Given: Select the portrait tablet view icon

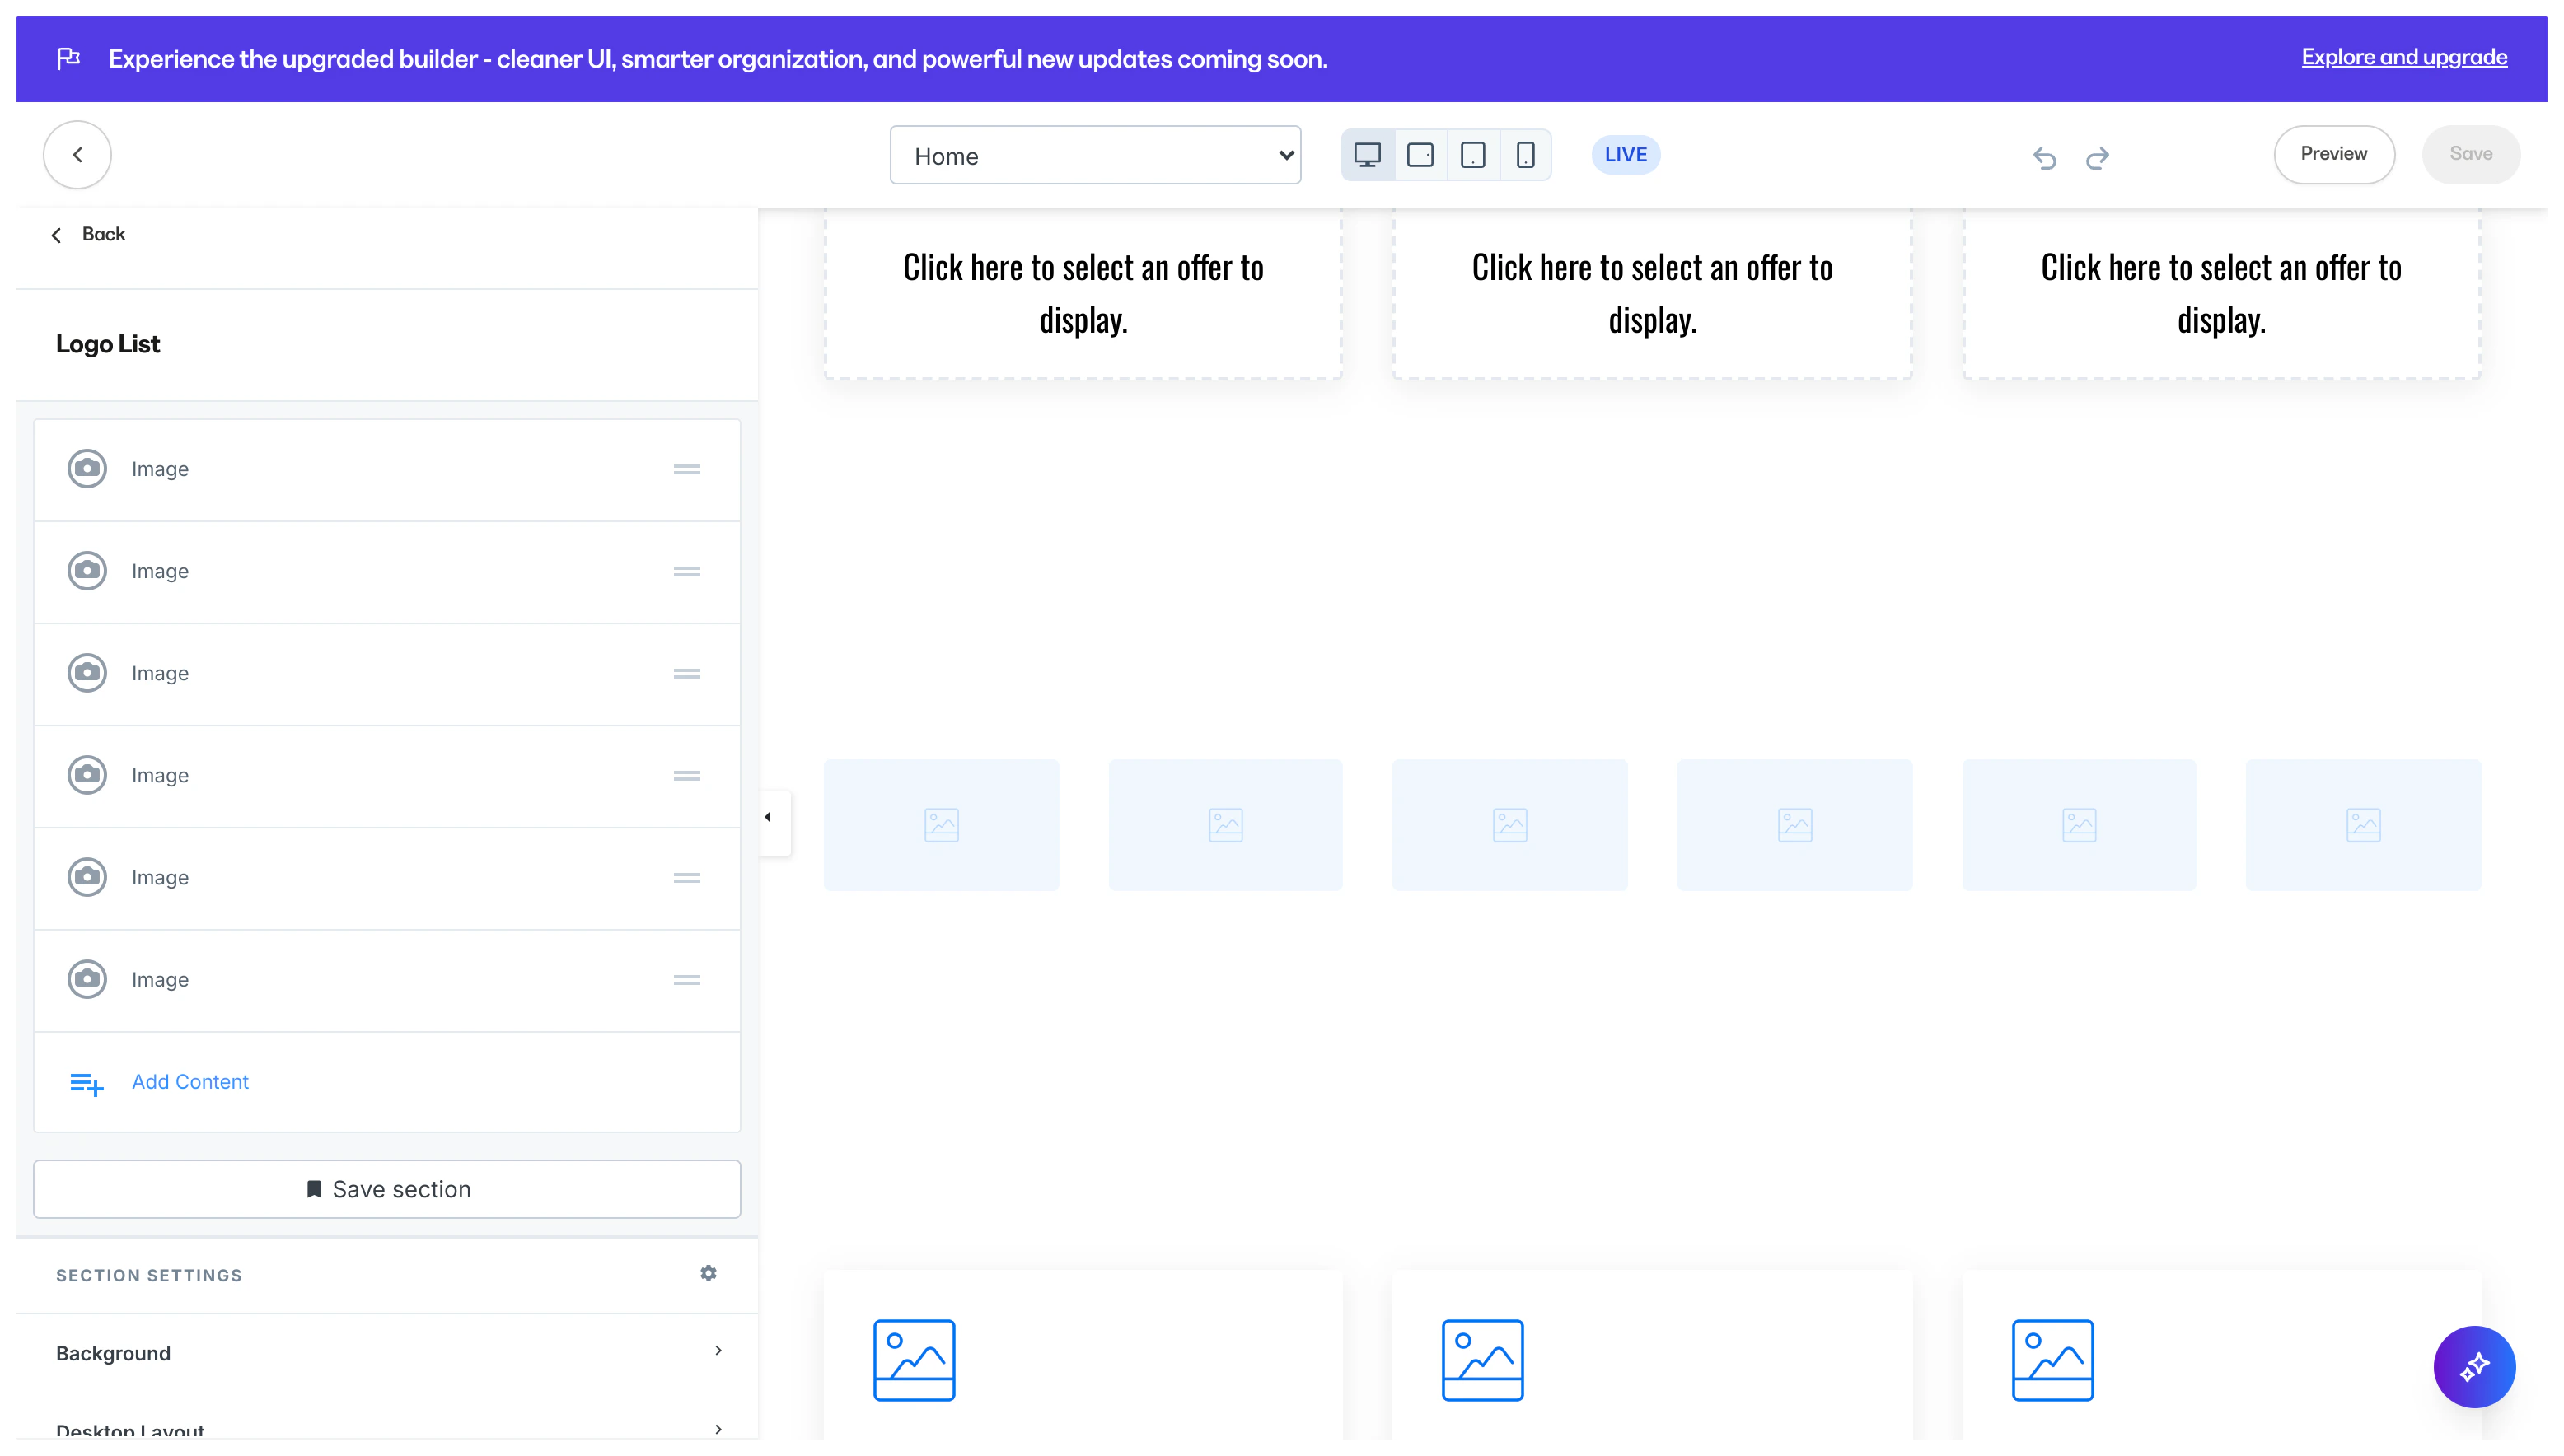Looking at the screenshot, I should [x=1472, y=155].
